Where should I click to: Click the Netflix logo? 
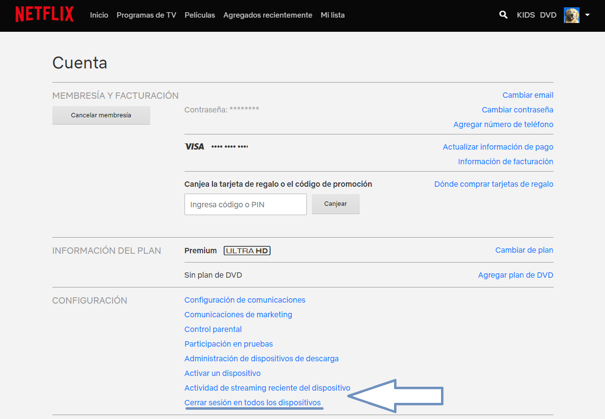click(x=45, y=15)
